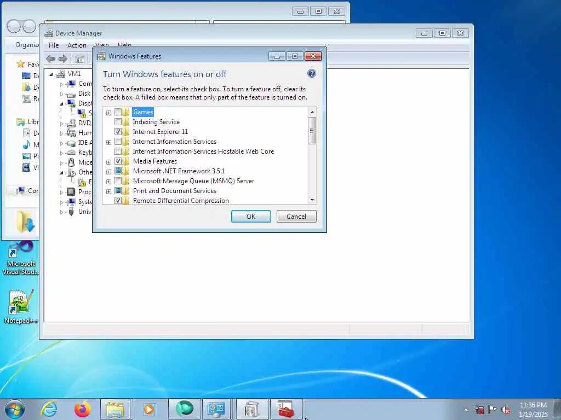This screenshot has width=561, height=420.
Task: Select the VM1 computer icon in device tree
Action: click(x=61, y=74)
